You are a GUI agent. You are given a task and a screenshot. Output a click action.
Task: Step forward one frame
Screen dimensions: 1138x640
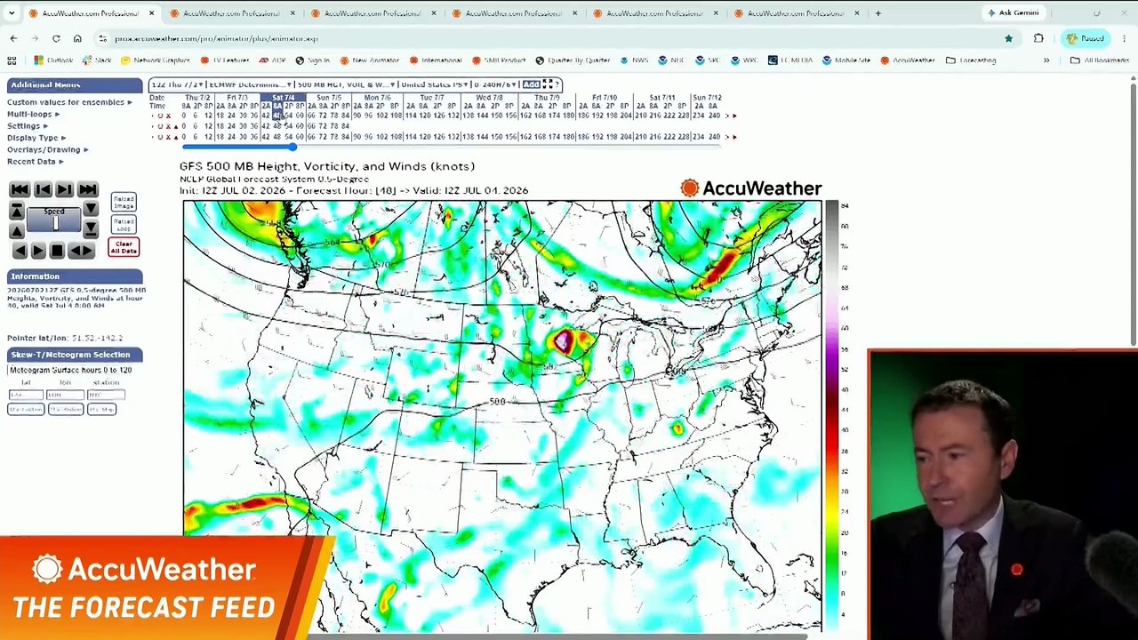click(64, 189)
